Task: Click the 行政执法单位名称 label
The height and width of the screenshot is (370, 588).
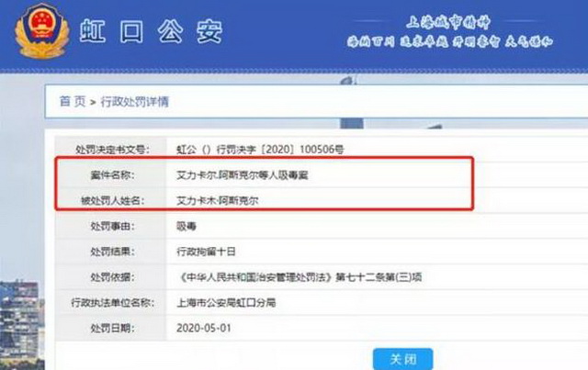Action: (112, 303)
